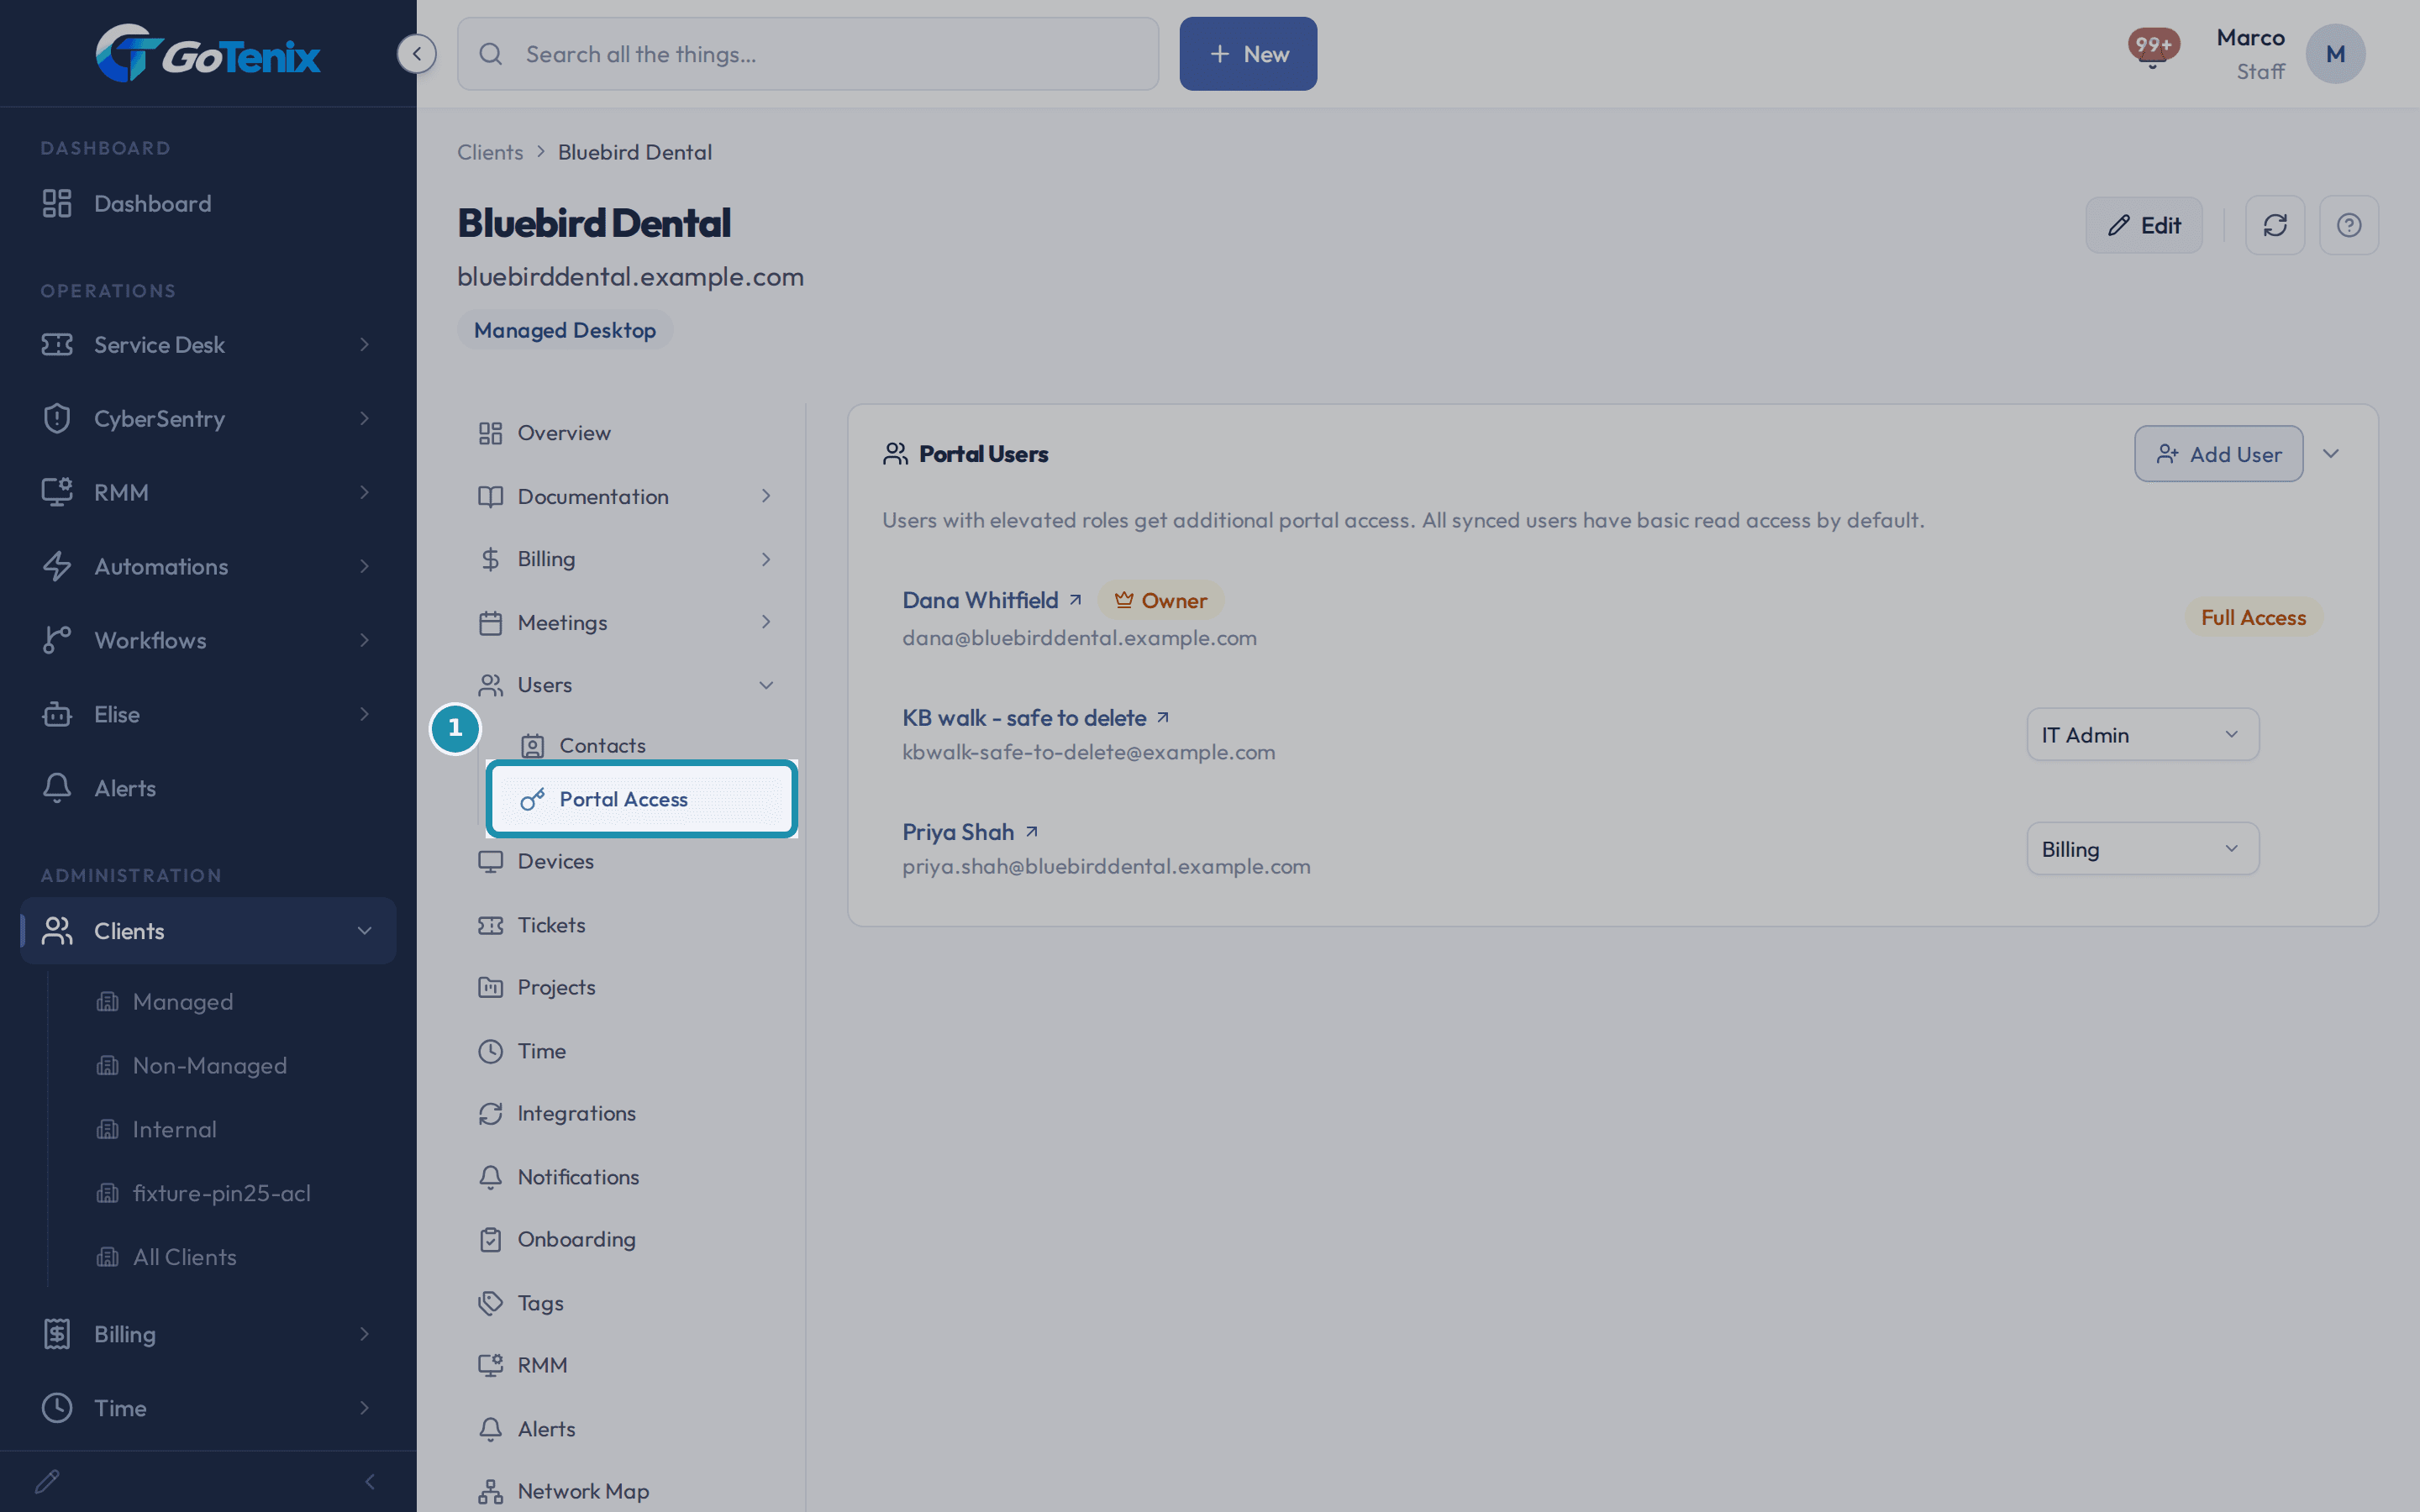Image resolution: width=2420 pixels, height=1512 pixels.
Task: Open the client Time section
Action: (x=628, y=1051)
